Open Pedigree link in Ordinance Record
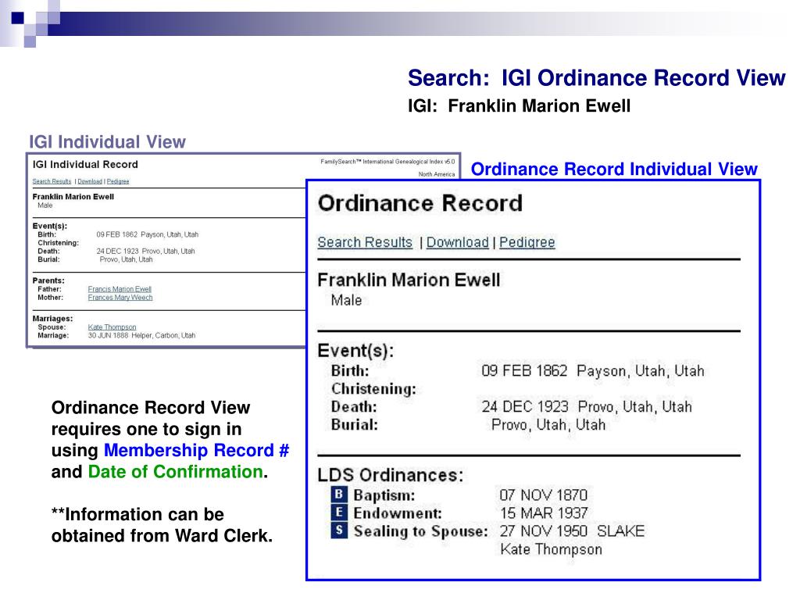 (527, 242)
